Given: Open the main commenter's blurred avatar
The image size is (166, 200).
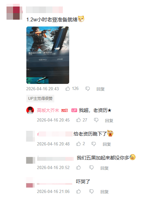Looking at the screenshot, I should pos(15,12).
